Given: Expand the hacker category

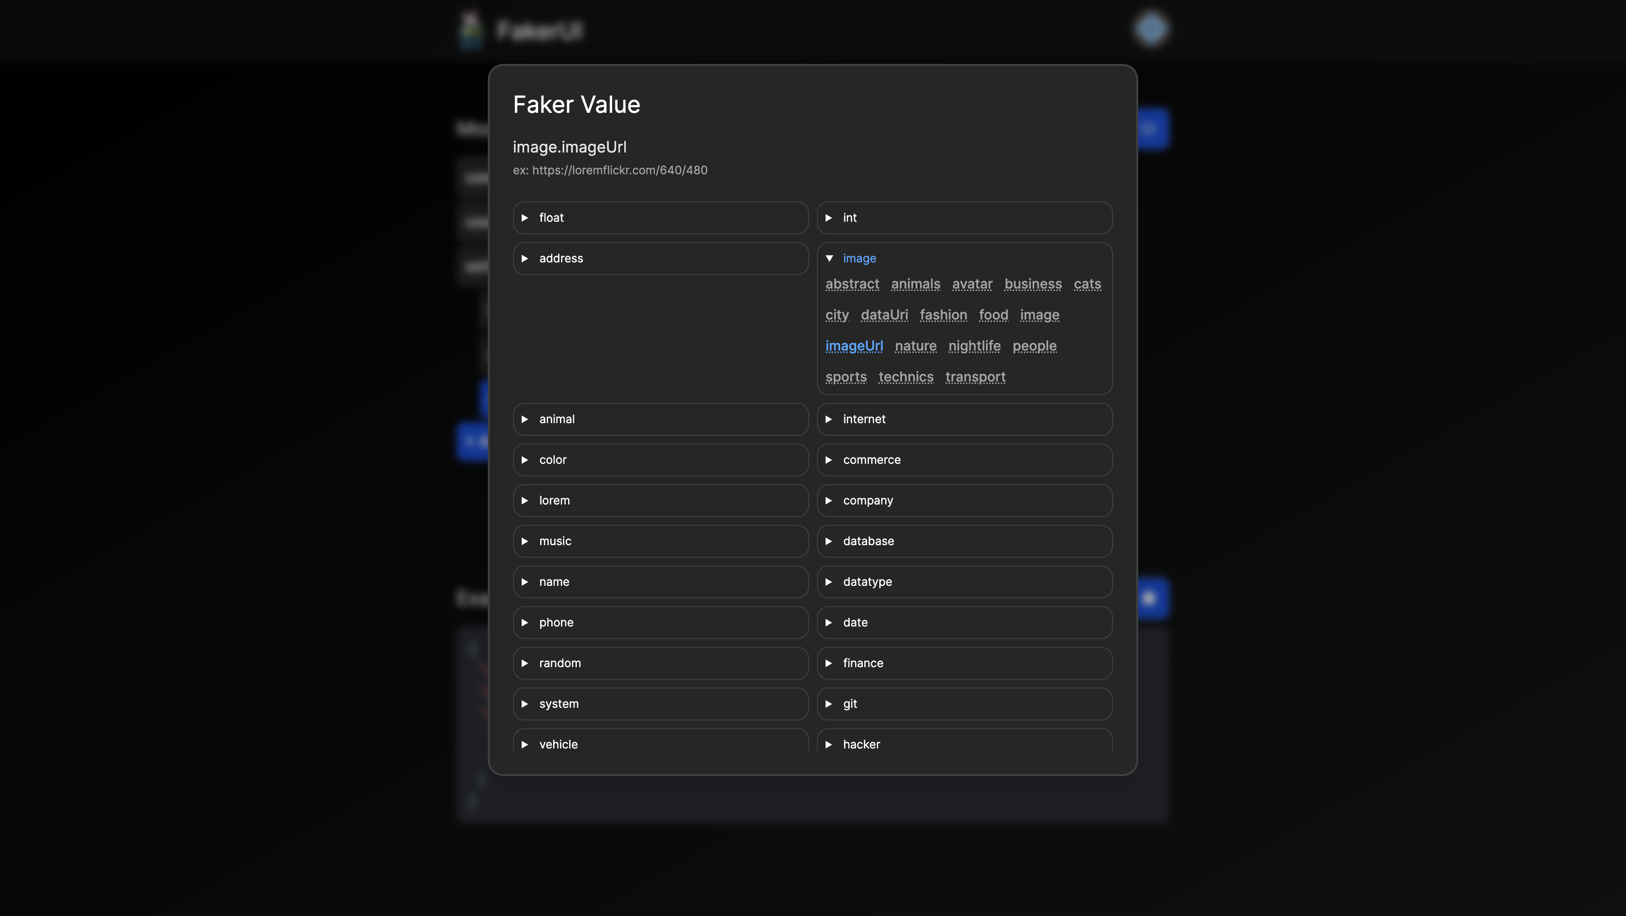Looking at the screenshot, I should point(964,741).
